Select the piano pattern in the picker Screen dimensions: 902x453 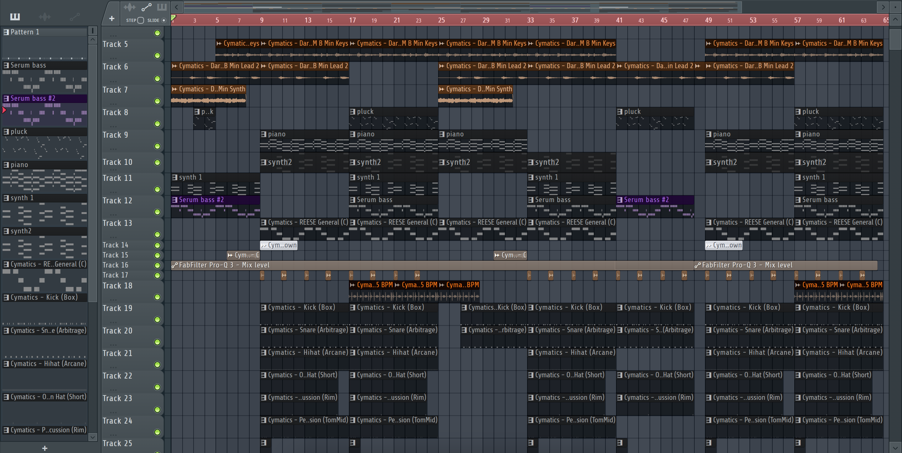(44, 165)
